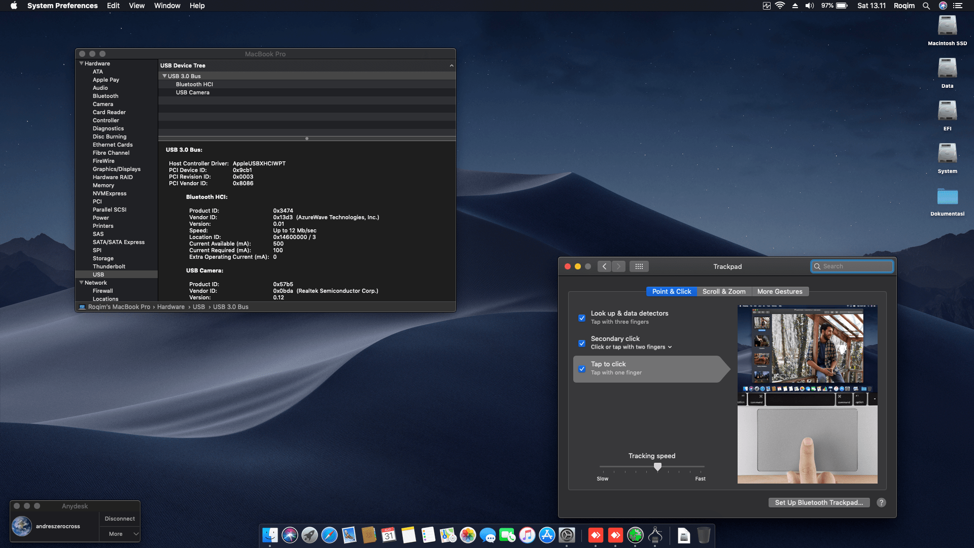This screenshot has width=974, height=548.
Task: Click Show All grid button in Trackpad window
Action: 639,266
